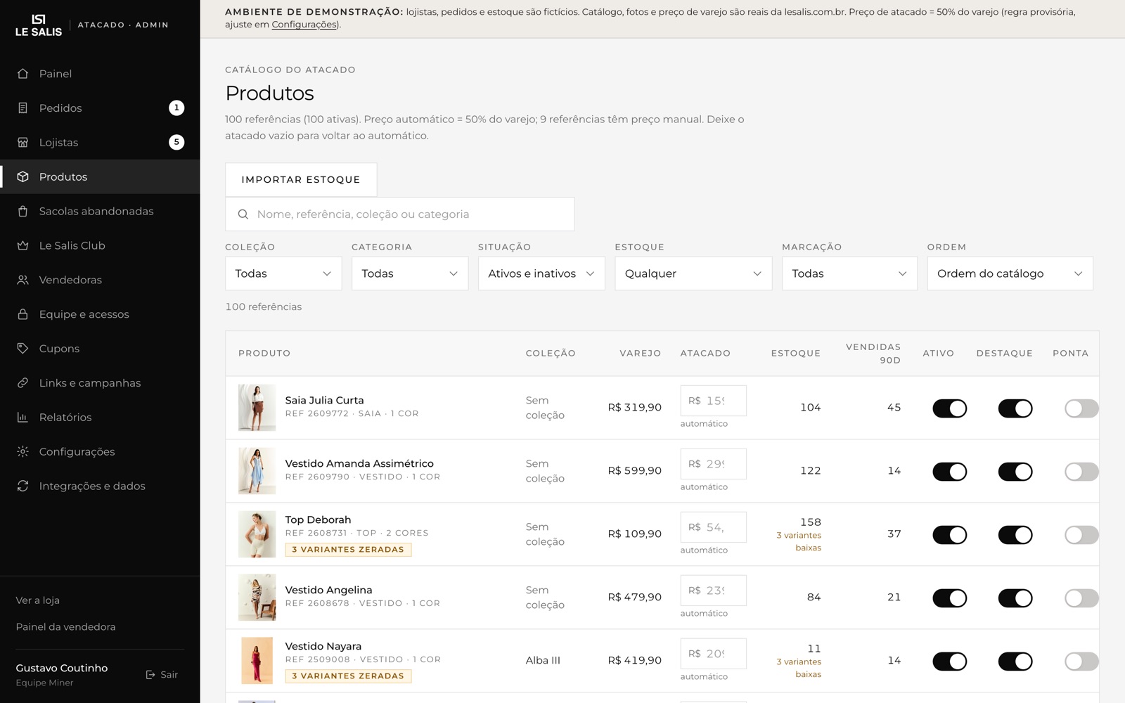This screenshot has height=703, width=1125.
Task: Click the Configurações gear icon
Action: tap(22, 452)
